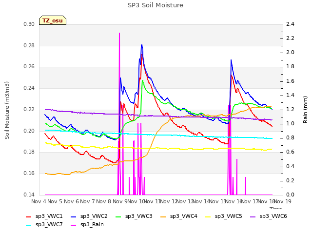
Task: Click the 0.30 left axis value
Action: click(29, 24)
